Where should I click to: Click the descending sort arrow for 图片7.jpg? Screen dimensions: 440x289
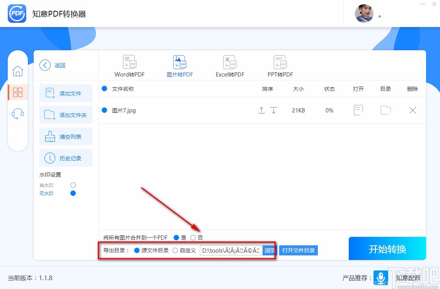[x=274, y=110]
